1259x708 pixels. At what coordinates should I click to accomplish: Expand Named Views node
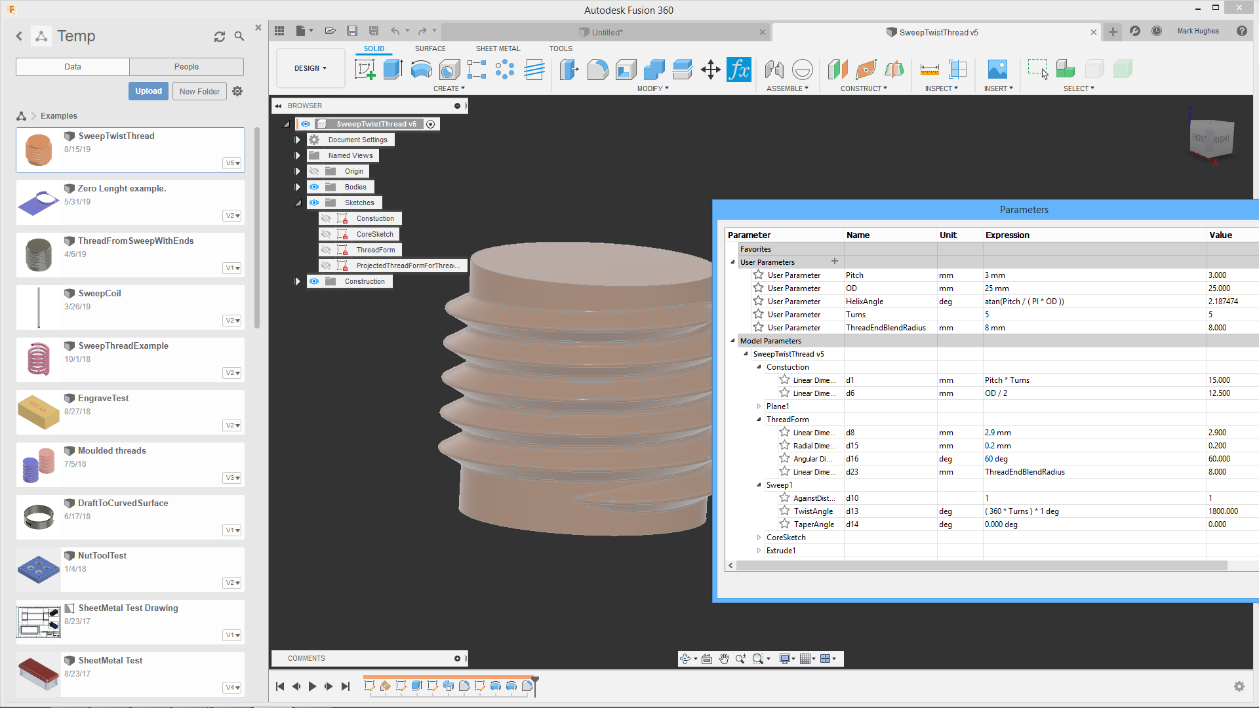298,155
